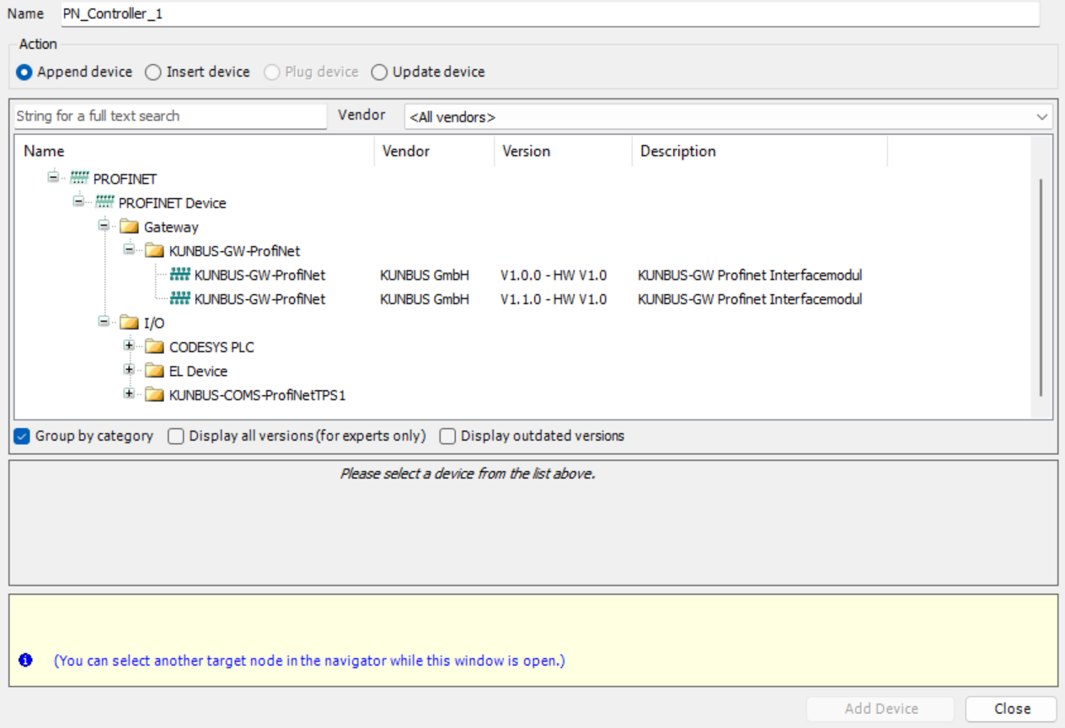Image resolution: width=1065 pixels, height=728 pixels.
Task: Click the EL Device folder icon
Action: [154, 371]
